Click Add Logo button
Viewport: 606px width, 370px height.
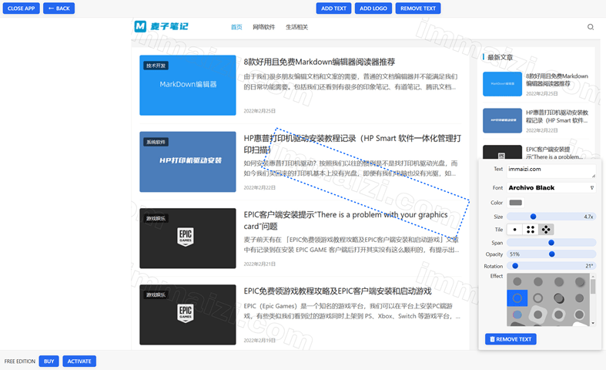click(373, 8)
